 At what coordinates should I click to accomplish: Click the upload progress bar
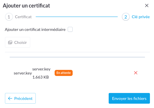coord(77,57)
